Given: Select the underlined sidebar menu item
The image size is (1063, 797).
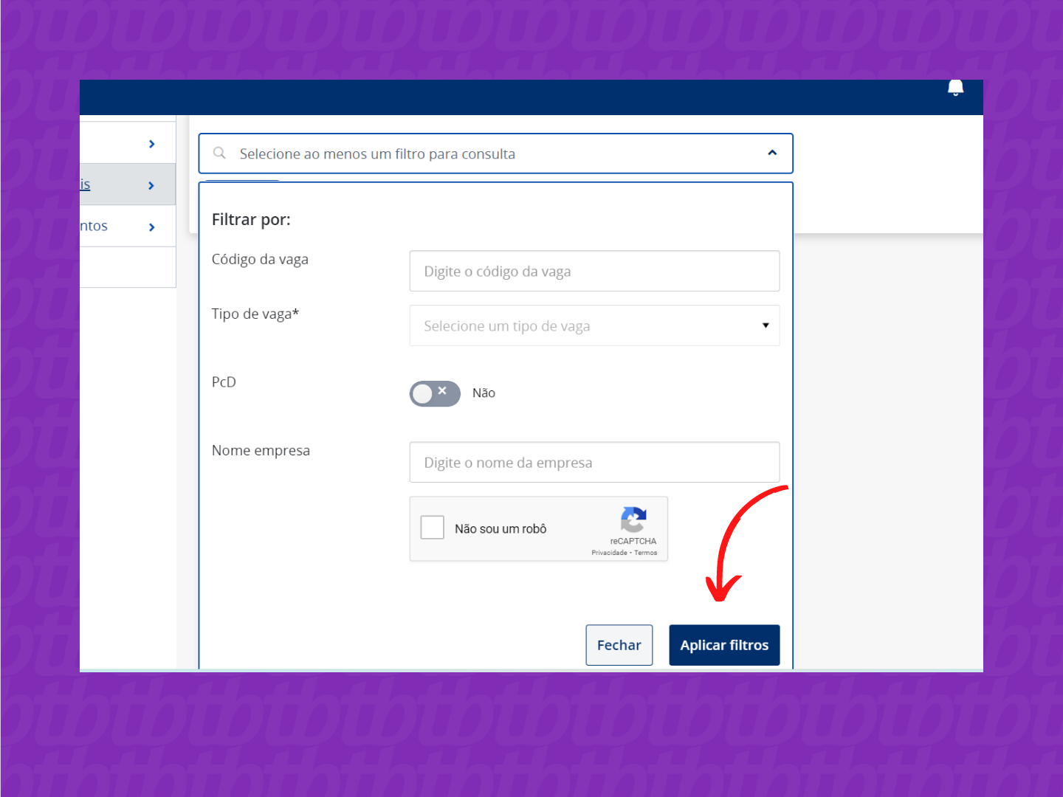Looking at the screenshot, I should click(86, 184).
